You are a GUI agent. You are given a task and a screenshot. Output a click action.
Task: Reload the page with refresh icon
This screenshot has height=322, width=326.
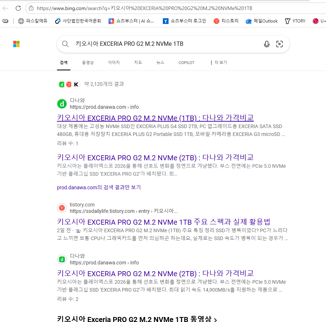click(18, 8)
